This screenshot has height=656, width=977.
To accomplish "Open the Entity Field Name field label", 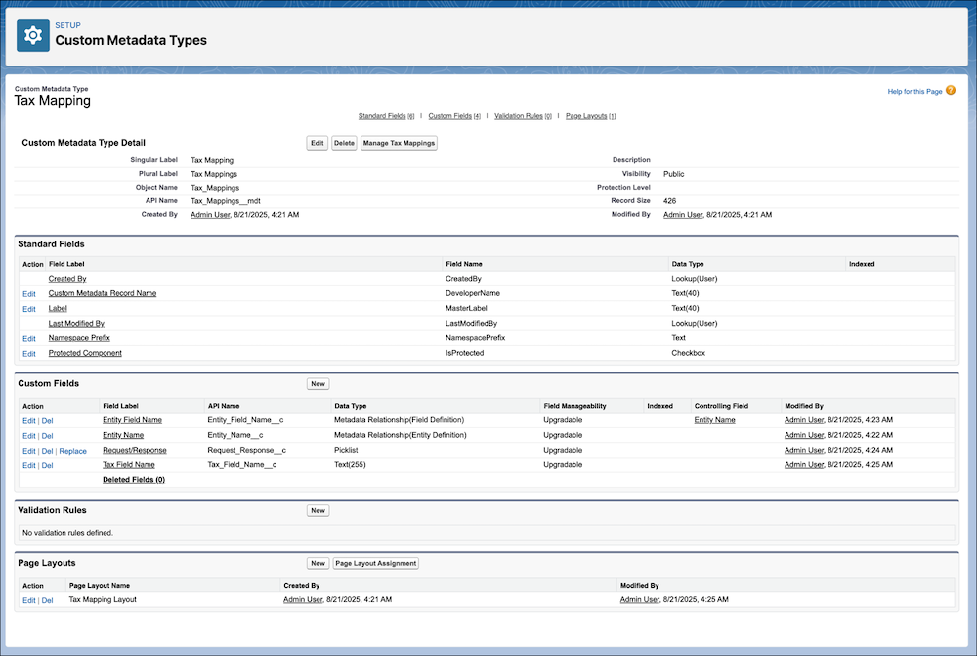I will (x=132, y=420).
